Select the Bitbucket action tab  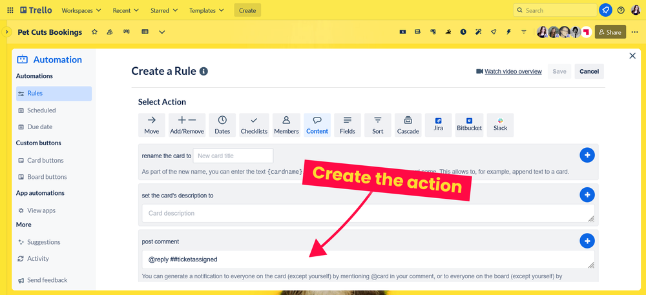click(x=469, y=125)
